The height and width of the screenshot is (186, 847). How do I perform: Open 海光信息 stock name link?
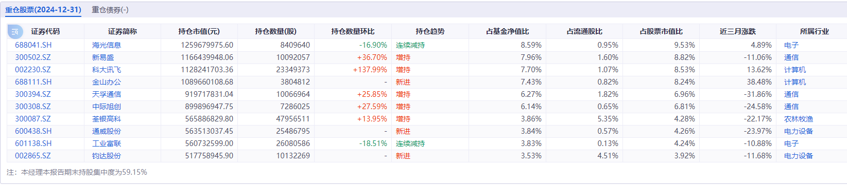click(x=107, y=45)
